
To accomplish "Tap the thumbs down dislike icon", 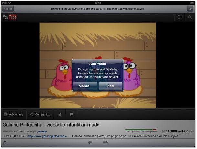I will coord(71,114).
